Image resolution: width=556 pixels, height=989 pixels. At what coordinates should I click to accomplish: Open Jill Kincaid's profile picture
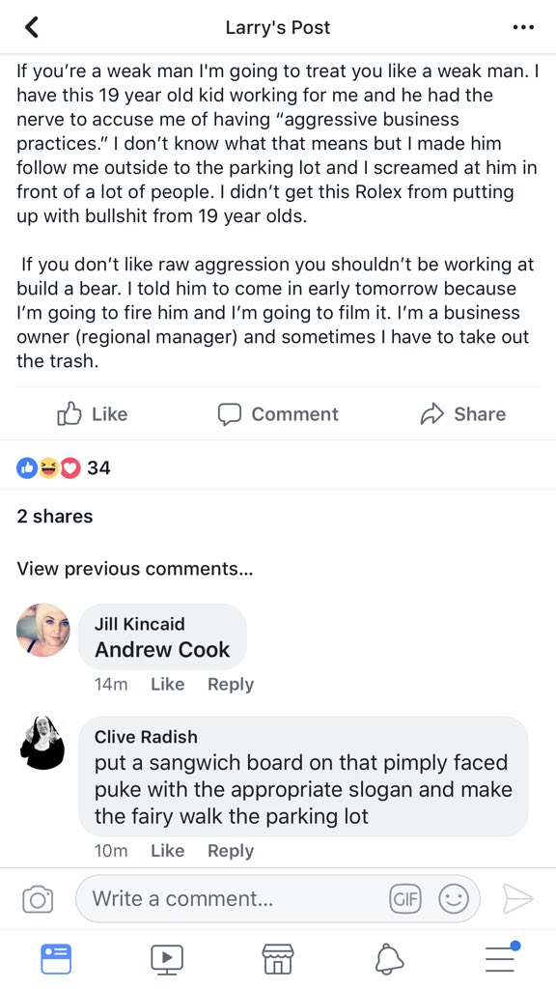[x=42, y=630]
